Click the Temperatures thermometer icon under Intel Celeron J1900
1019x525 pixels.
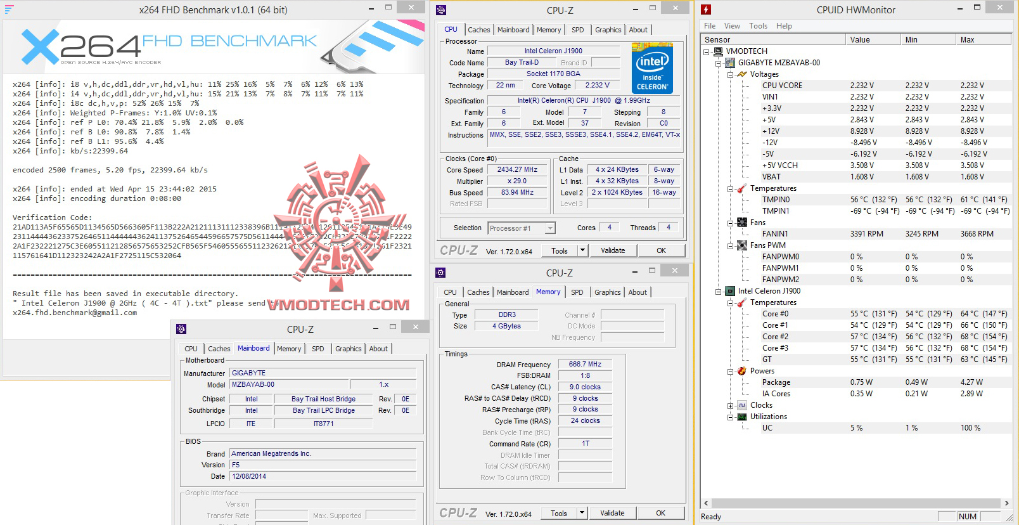click(742, 302)
